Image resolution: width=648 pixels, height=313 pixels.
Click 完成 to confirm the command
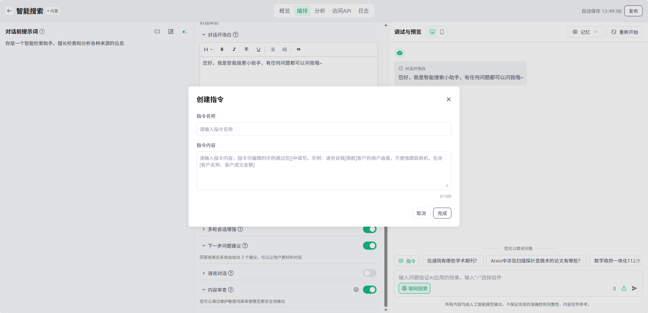pyautogui.click(x=442, y=213)
